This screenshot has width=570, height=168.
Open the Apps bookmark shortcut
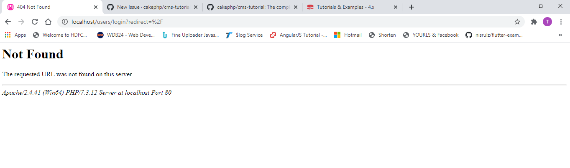(x=15, y=35)
